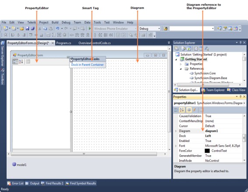Image resolution: width=248 pixels, height=192 pixels.
Task: Click the Undo arrow icon
Action: point(57,28)
